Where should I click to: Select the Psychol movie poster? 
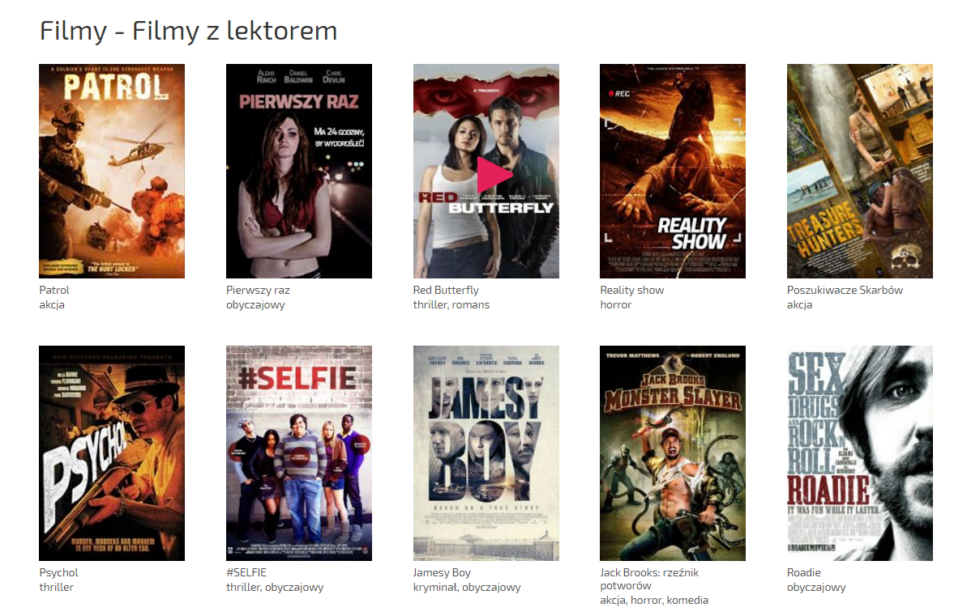point(112,453)
